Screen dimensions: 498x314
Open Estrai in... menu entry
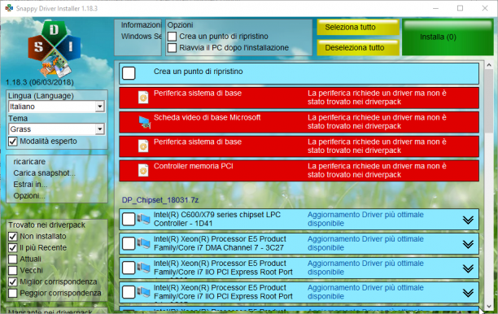click(30, 185)
